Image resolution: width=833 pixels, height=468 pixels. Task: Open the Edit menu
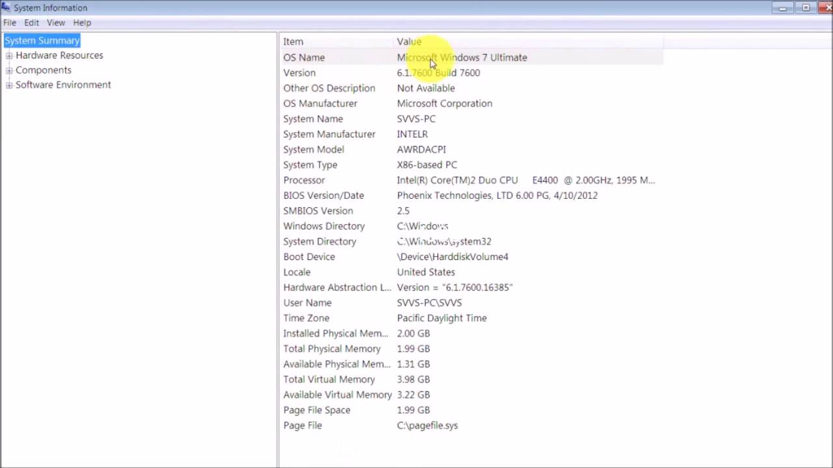pyautogui.click(x=32, y=23)
